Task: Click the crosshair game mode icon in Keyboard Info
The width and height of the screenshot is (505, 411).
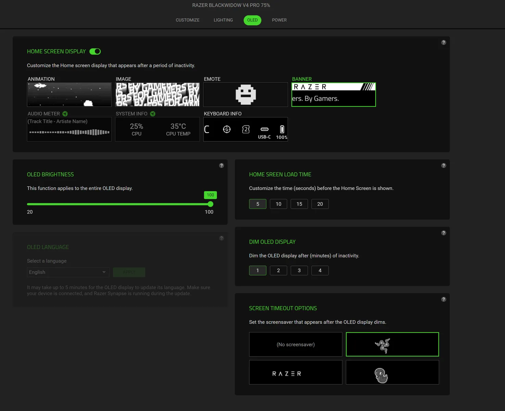Action: (227, 129)
